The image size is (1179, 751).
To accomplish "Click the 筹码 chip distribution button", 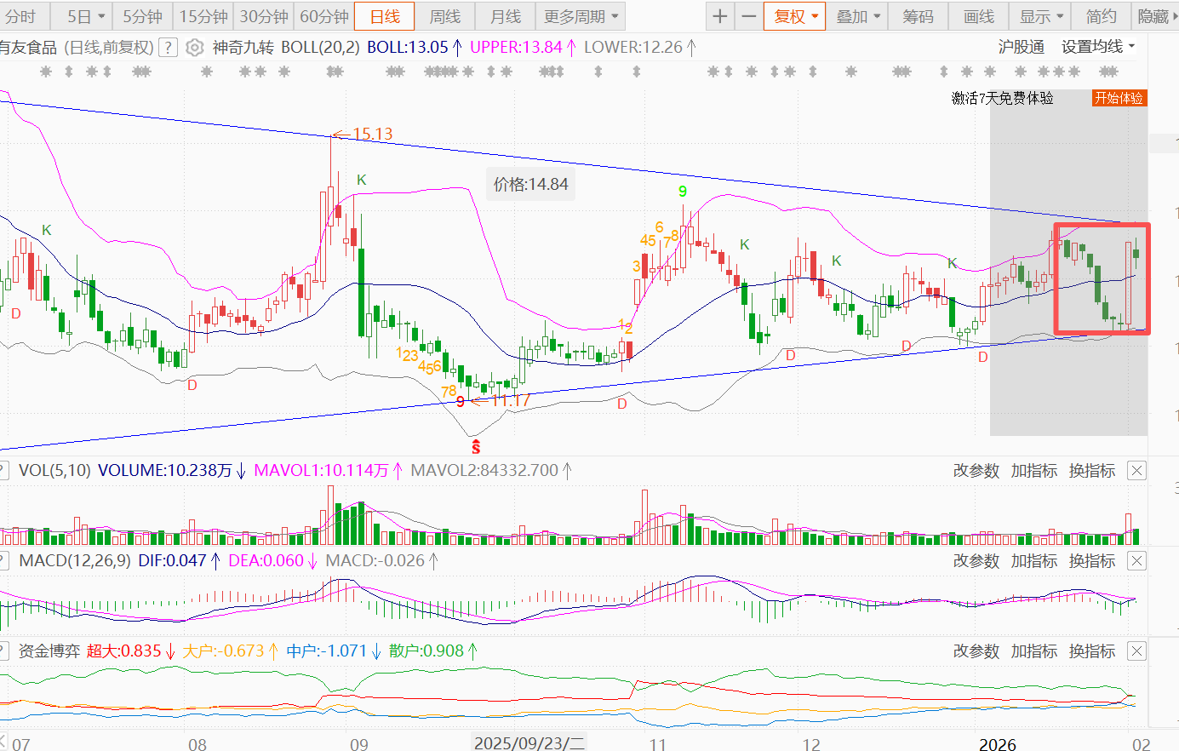I will 918,16.
